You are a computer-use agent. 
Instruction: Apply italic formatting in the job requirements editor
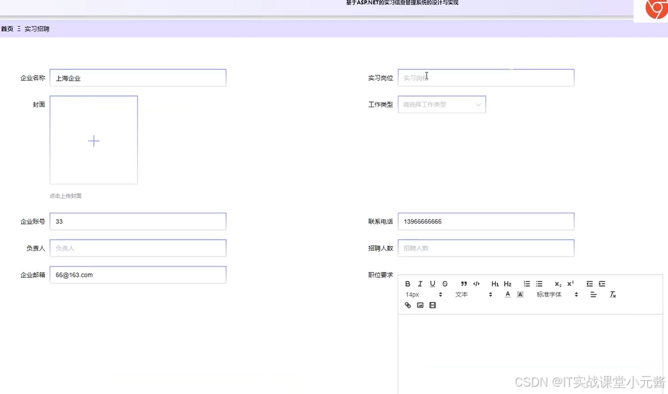420,283
